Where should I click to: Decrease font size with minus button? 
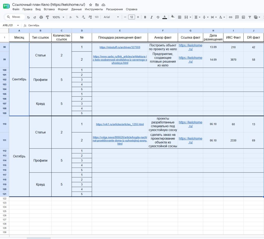(x=125, y=17)
